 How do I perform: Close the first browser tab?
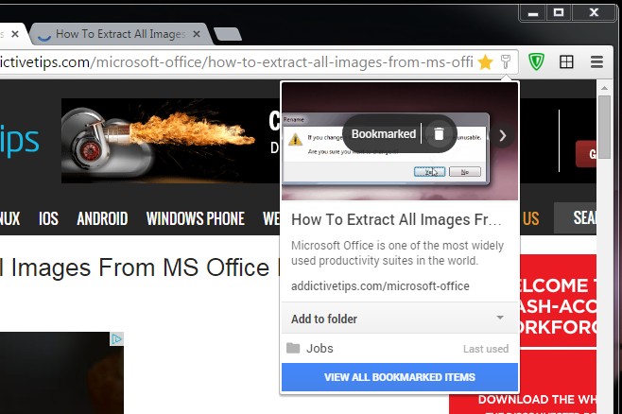pyautogui.click(x=15, y=34)
